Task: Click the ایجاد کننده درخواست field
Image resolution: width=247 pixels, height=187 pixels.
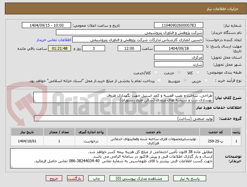Action: [138, 40]
